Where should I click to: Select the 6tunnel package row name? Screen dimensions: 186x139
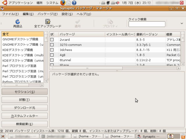(x=65, y=60)
